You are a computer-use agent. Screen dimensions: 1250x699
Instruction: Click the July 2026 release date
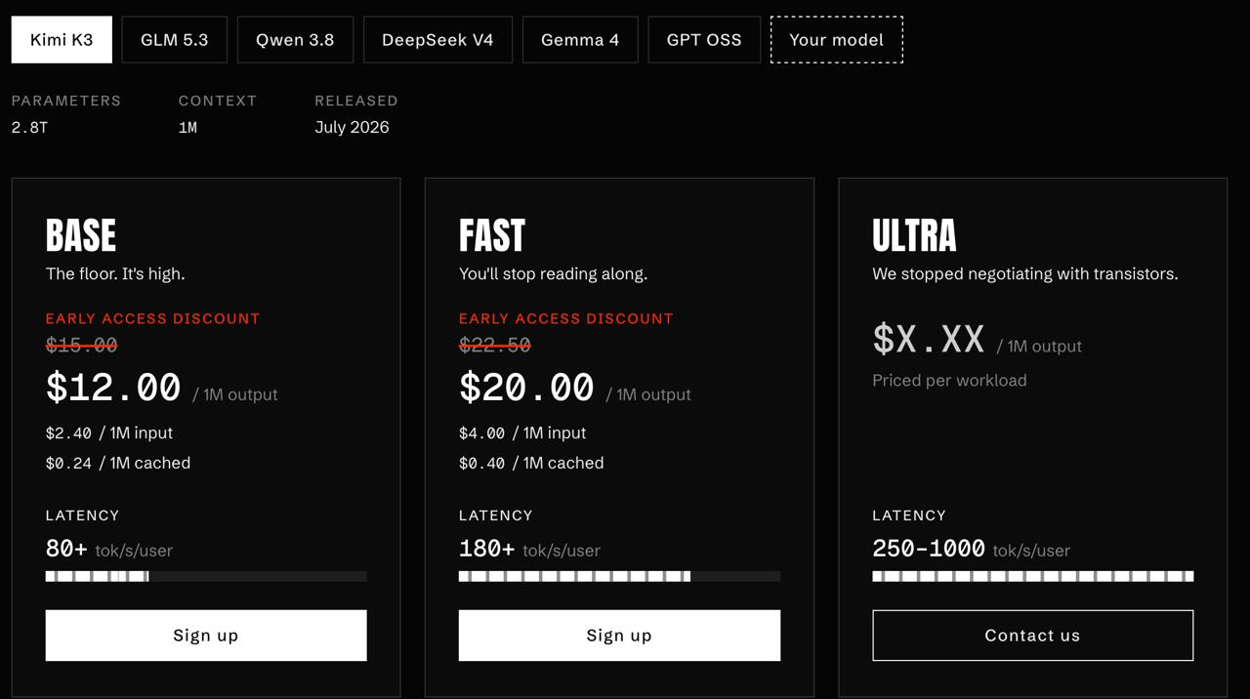[352, 127]
